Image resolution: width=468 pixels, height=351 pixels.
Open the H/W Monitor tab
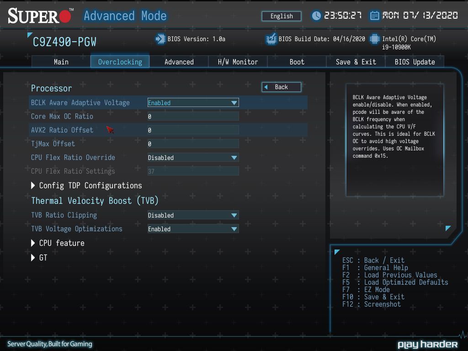click(238, 62)
